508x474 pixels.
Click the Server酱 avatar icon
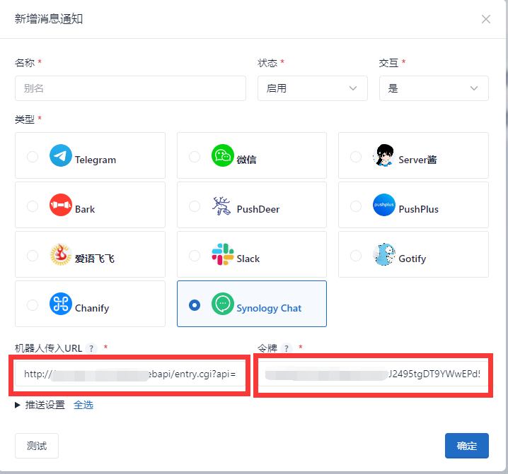click(384, 155)
